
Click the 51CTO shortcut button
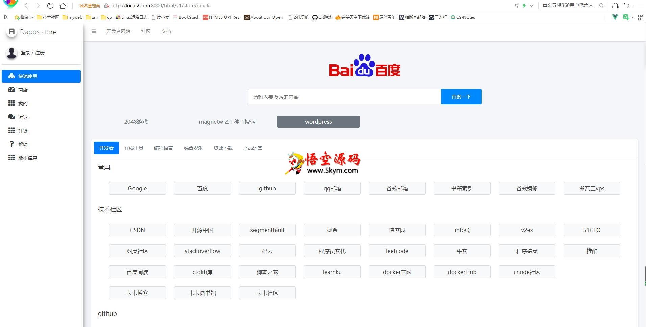point(592,230)
